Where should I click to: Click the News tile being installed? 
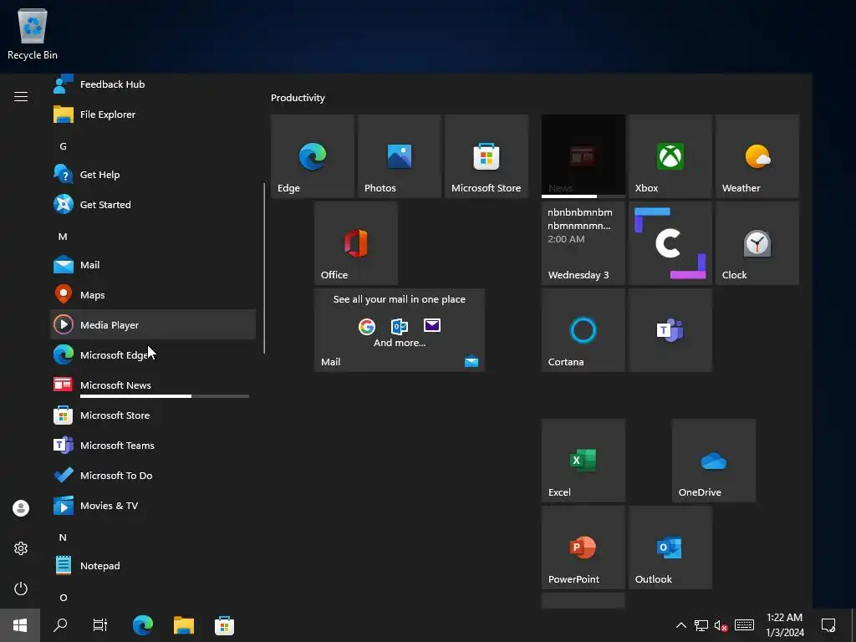click(x=583, y=156)
